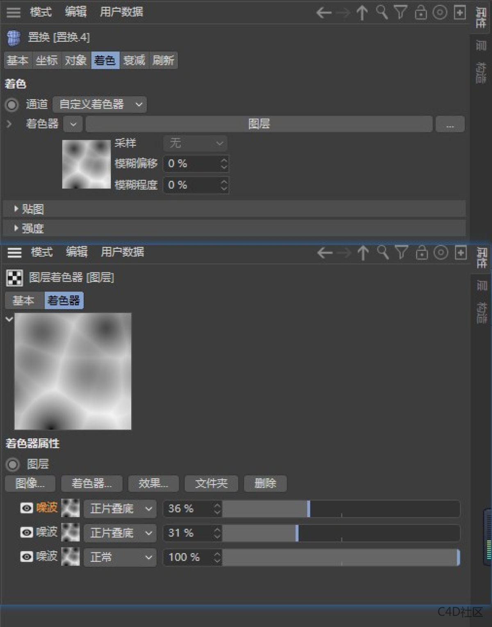Click the 置换 displacer object icon
The height and width of the screenshot is (627, 492).
tap(13, 38)
